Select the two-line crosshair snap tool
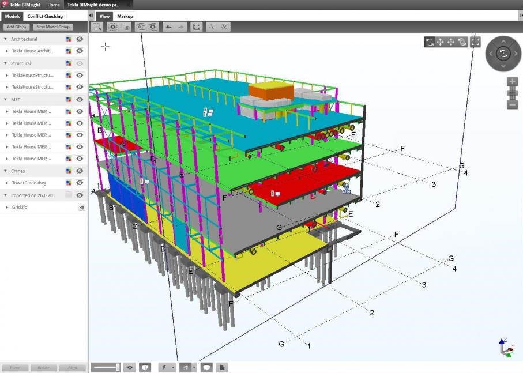Image resolution: width=523 pixels, height=373 pixels. tap(212, 27)
